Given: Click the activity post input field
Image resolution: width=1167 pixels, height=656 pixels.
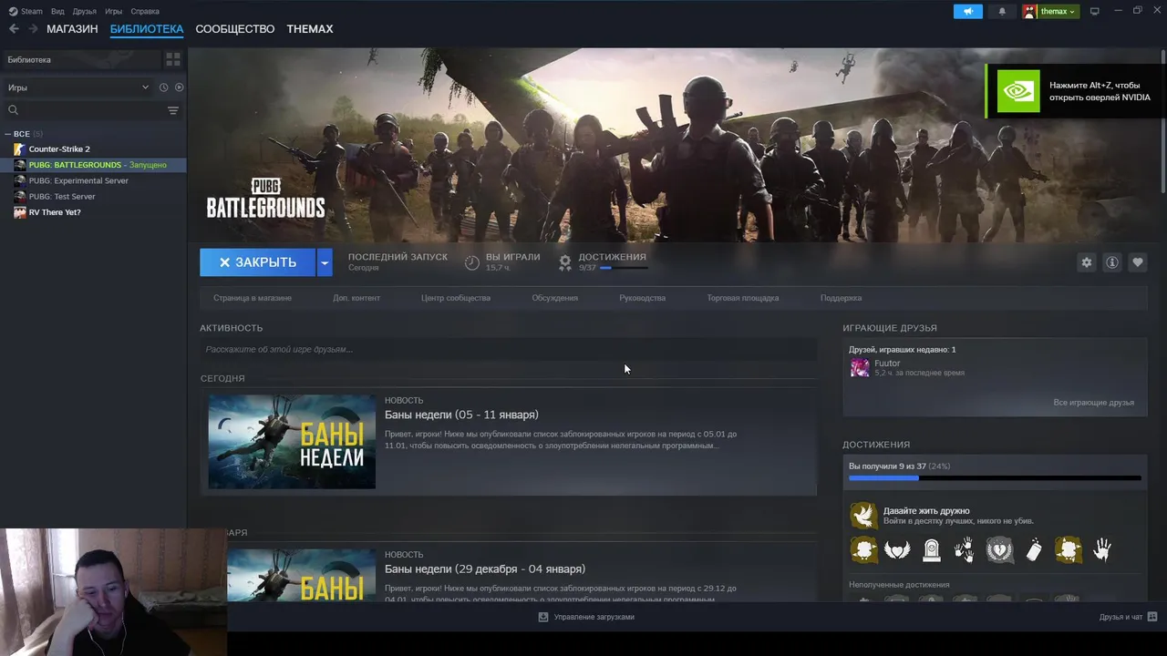Looking at the screenshot, I should click(x=508, y=349).
